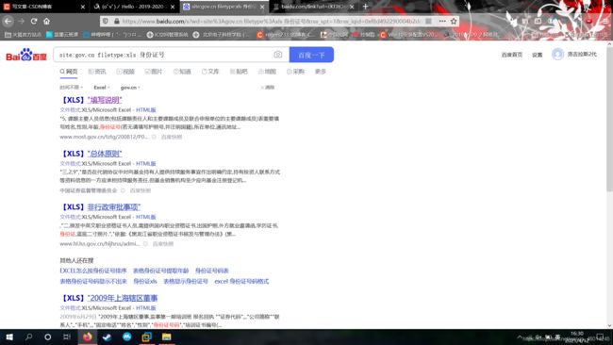Open 百度快照 for the hl.lss.gov.cn result
The height and width of the screenshot is (345, 613).
[162, 244]
